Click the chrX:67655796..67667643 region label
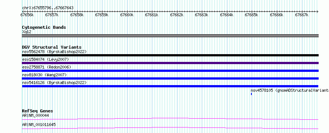 tap(48, 8)
